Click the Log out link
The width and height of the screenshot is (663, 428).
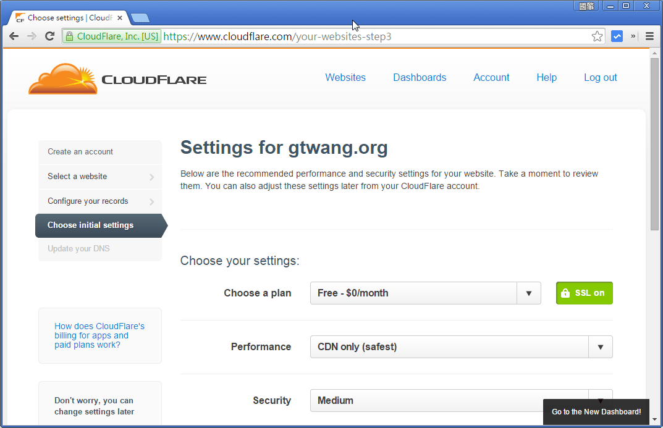click(x=599, y=77)
